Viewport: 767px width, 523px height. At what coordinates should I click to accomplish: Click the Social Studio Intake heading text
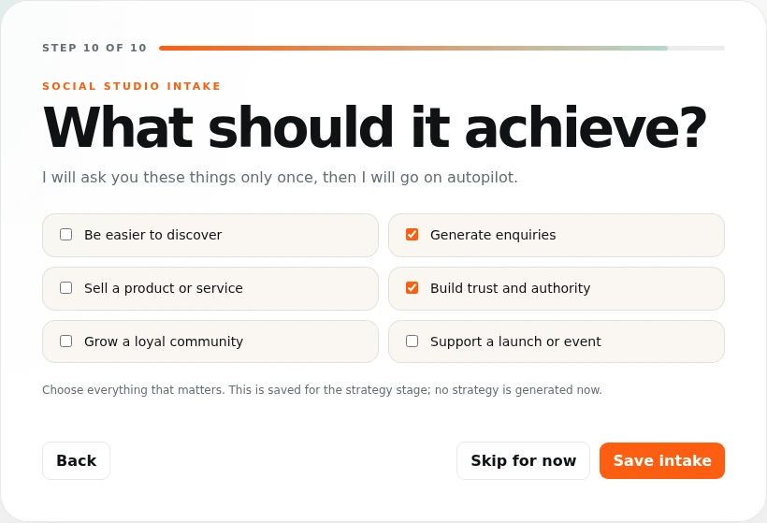(x=132, y=86)
